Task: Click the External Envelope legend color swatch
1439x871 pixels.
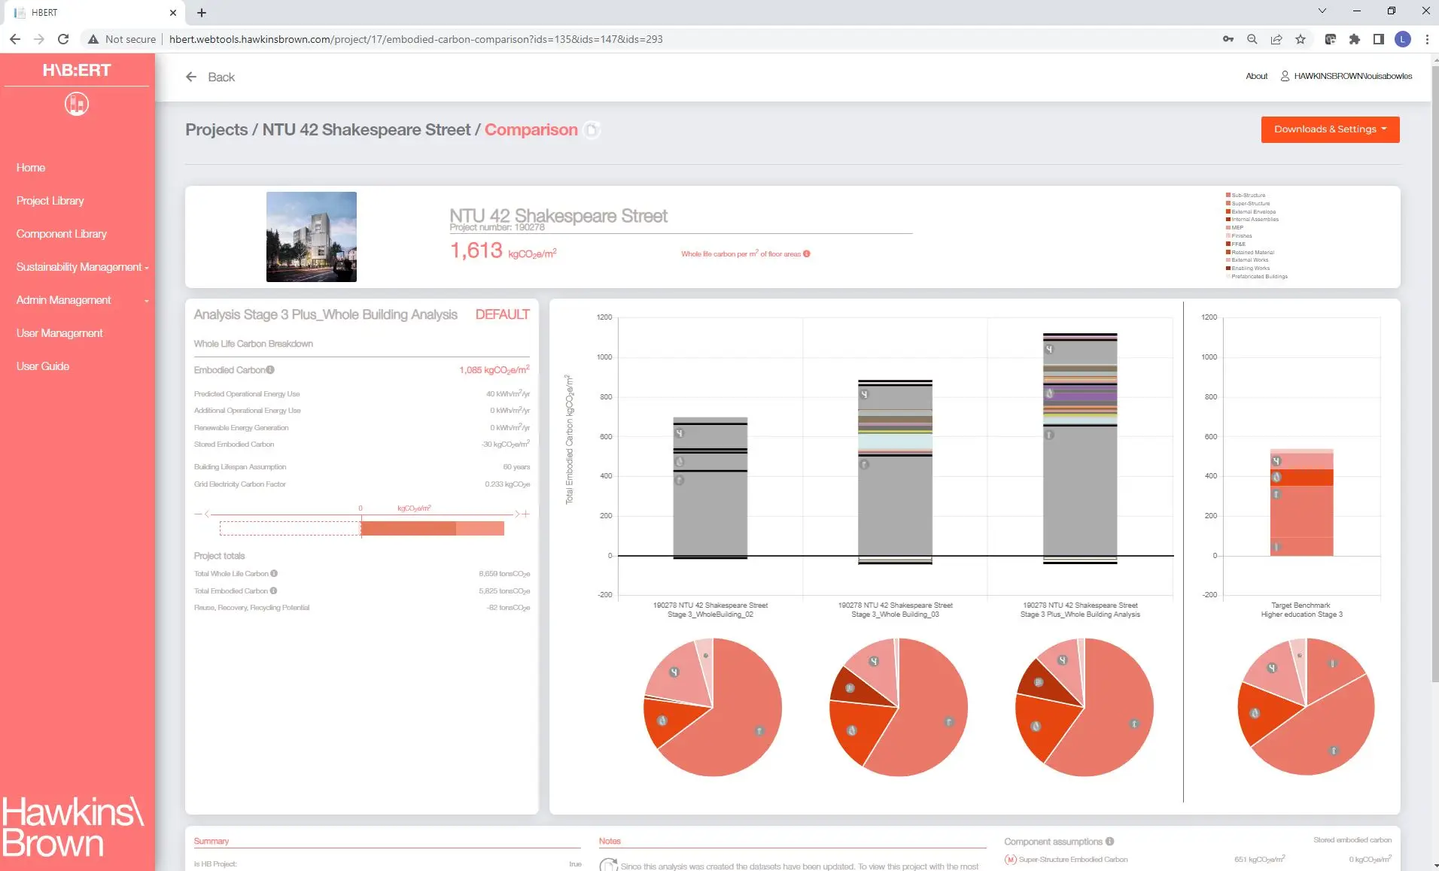Action: (1228, 211)
